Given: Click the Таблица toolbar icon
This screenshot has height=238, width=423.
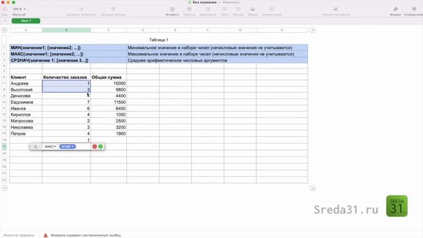Looking at the screenshot, I should (189, 9).
